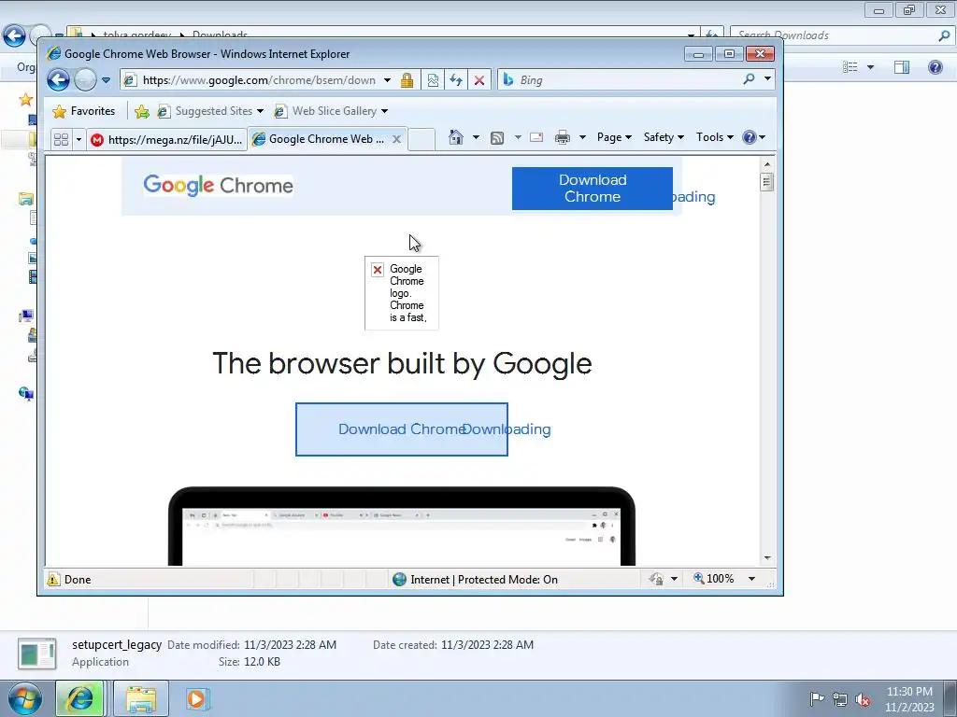Toggle the Compatibility View icon

433,80
